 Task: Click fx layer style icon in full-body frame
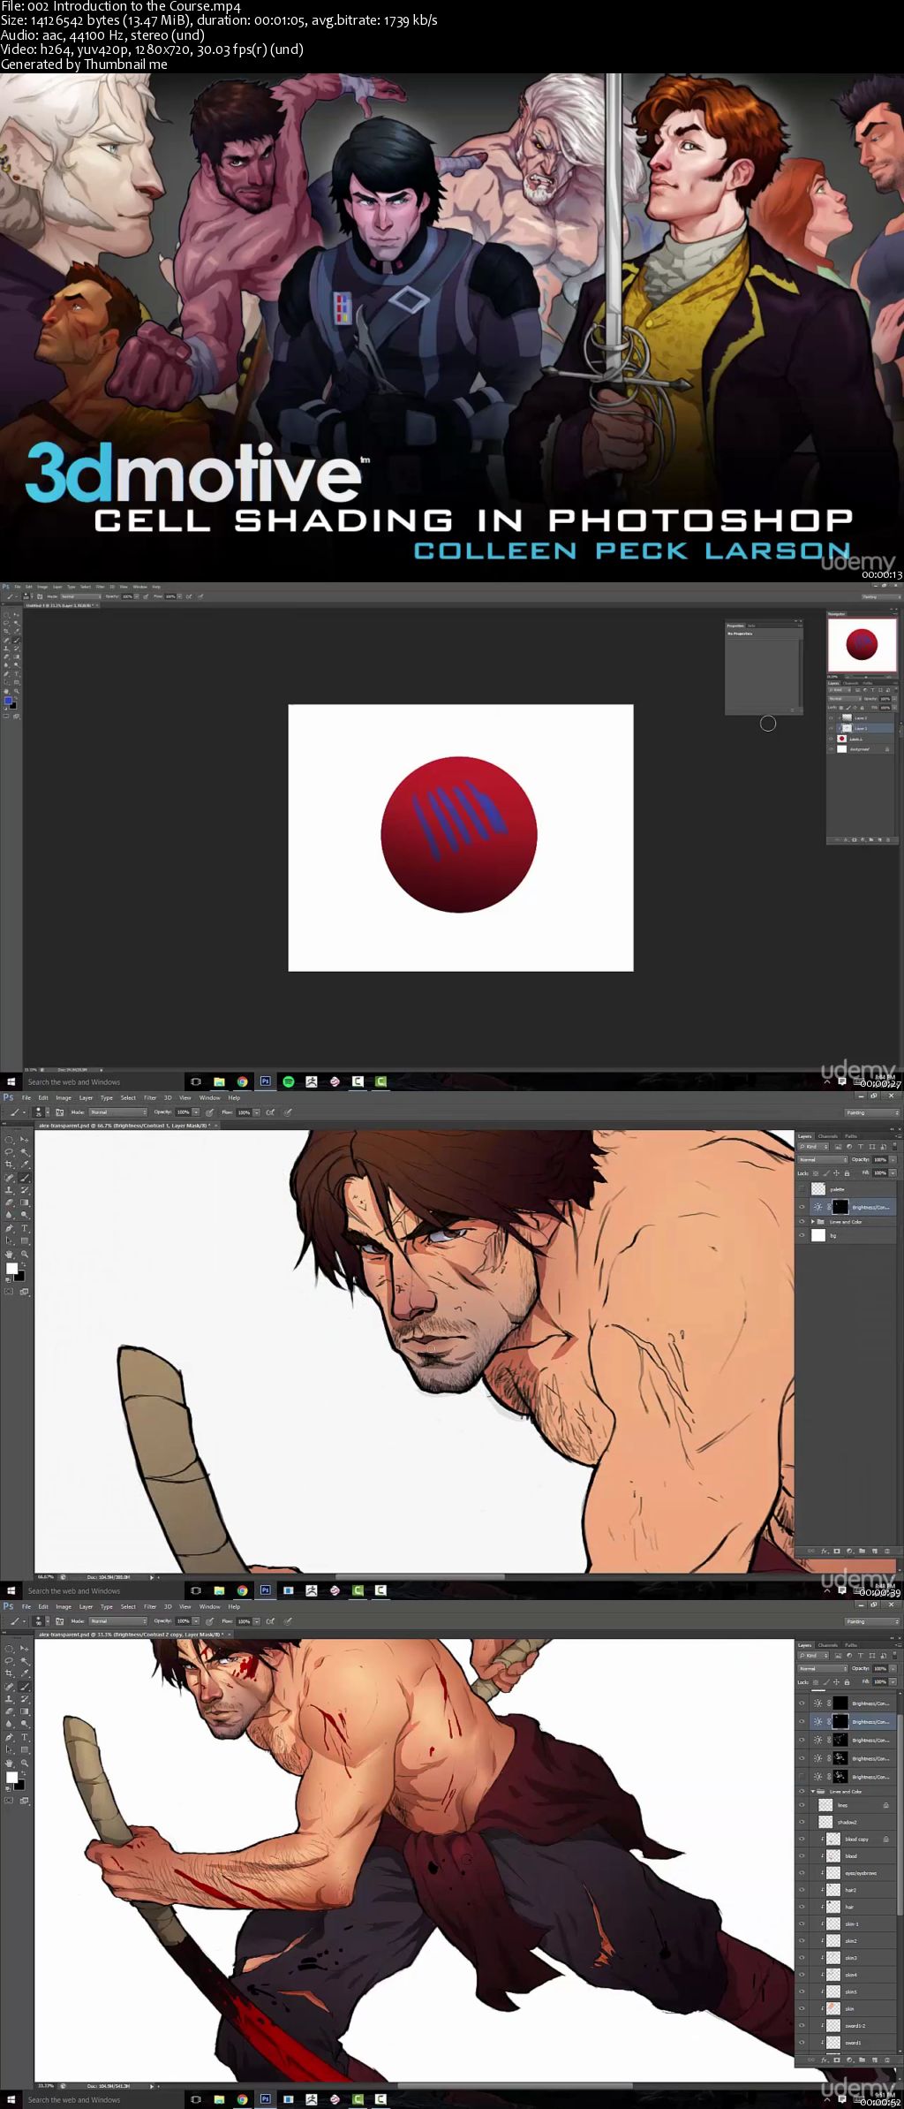(x=824, y=2060)
